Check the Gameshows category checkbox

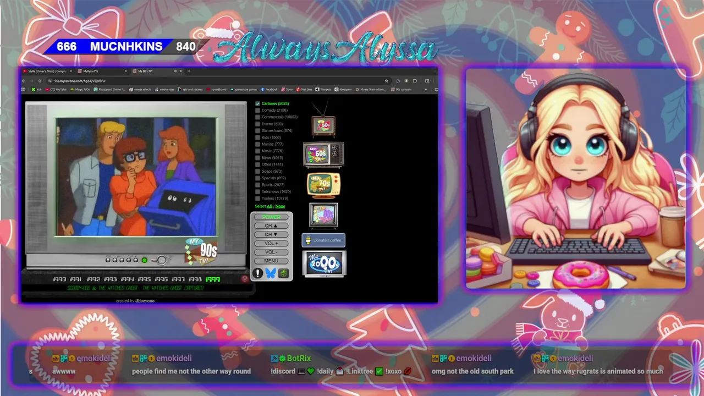coord(257,130)
